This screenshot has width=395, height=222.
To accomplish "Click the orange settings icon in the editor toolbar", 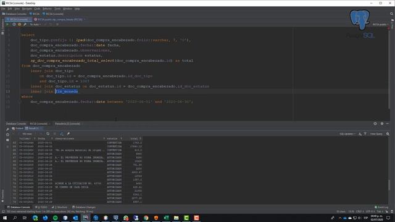I will (19, 25).
